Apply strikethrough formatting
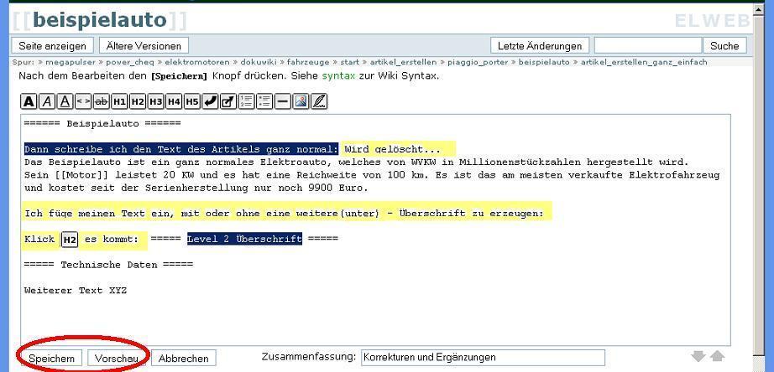 101,101
